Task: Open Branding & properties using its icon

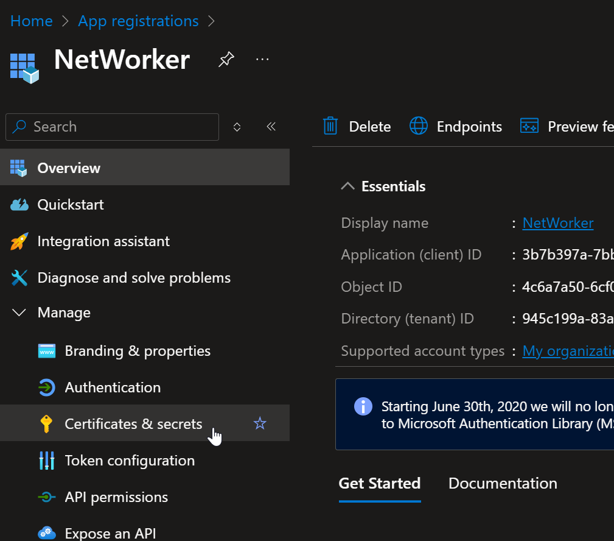Action: pyautogui.click(x=47, y=350)
